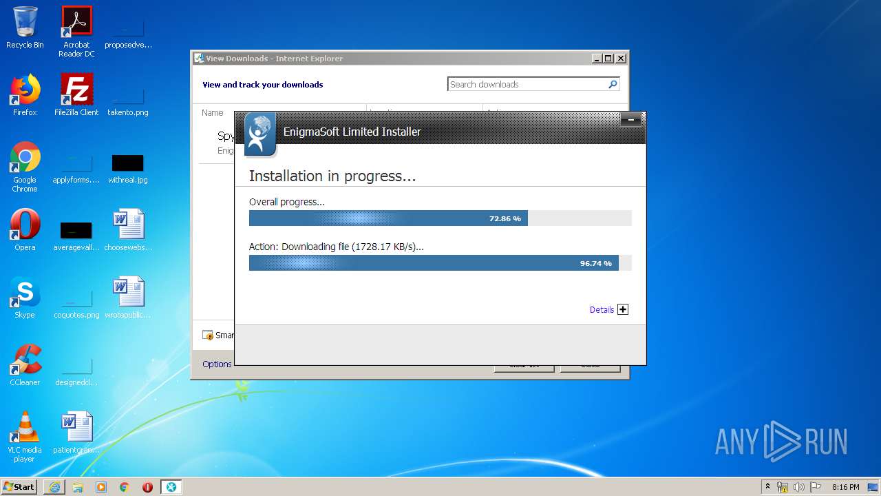This screenshot has width=881, height=496.
Task: Open VLC media player shortcut
Action: click(25, 437)
